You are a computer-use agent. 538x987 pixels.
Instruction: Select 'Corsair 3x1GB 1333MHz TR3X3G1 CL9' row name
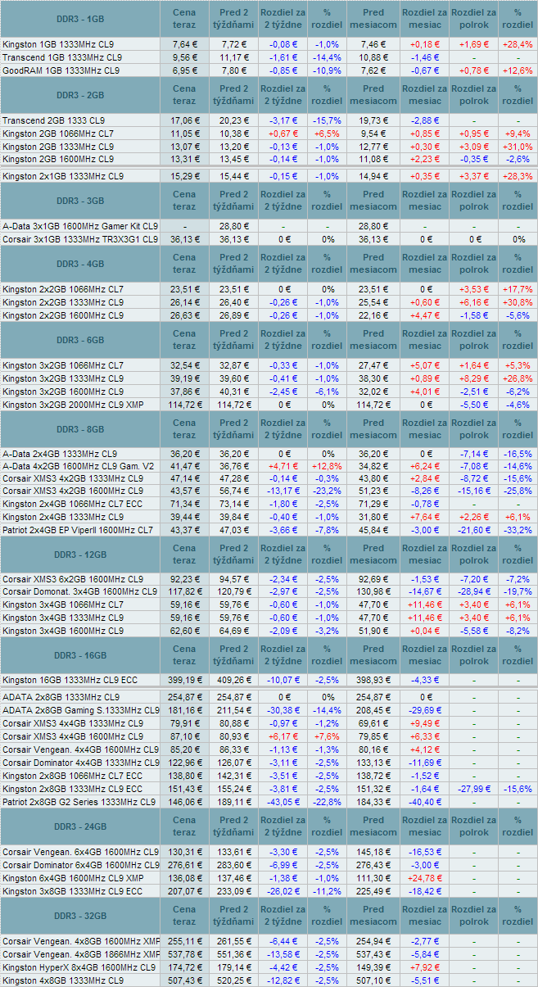point(80,239)
